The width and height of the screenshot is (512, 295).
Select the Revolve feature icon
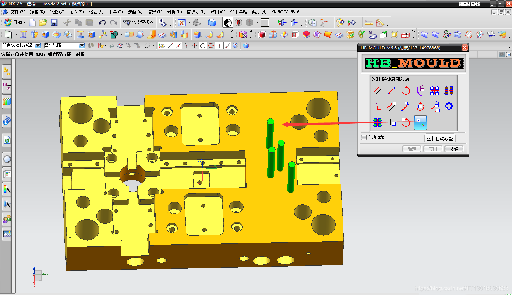[34, 35]
